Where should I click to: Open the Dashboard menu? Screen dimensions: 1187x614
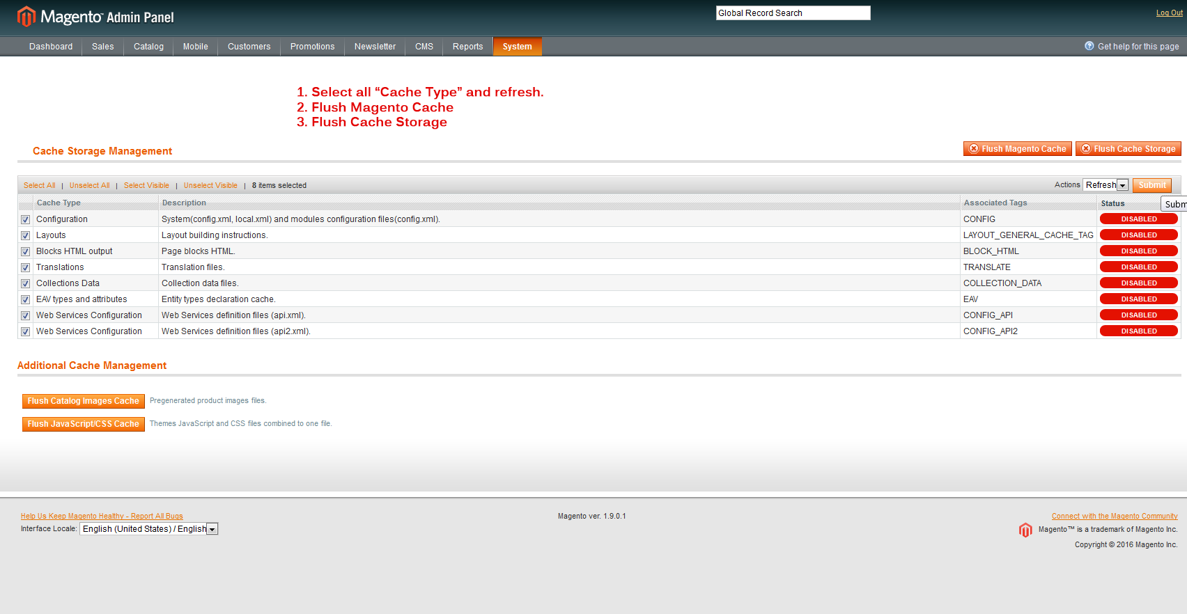pos(51,47)
